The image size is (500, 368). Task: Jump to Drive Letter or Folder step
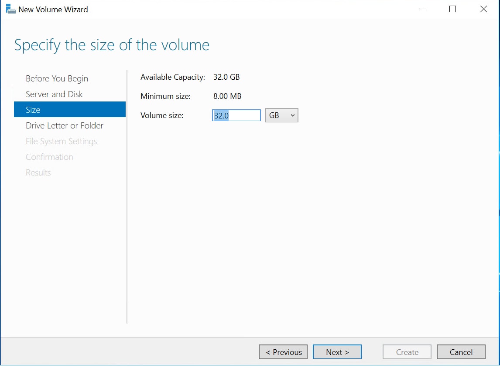65,125
